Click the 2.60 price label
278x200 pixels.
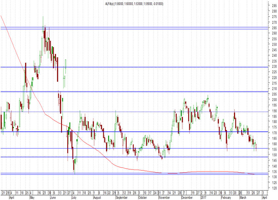(x=274, y=33)
